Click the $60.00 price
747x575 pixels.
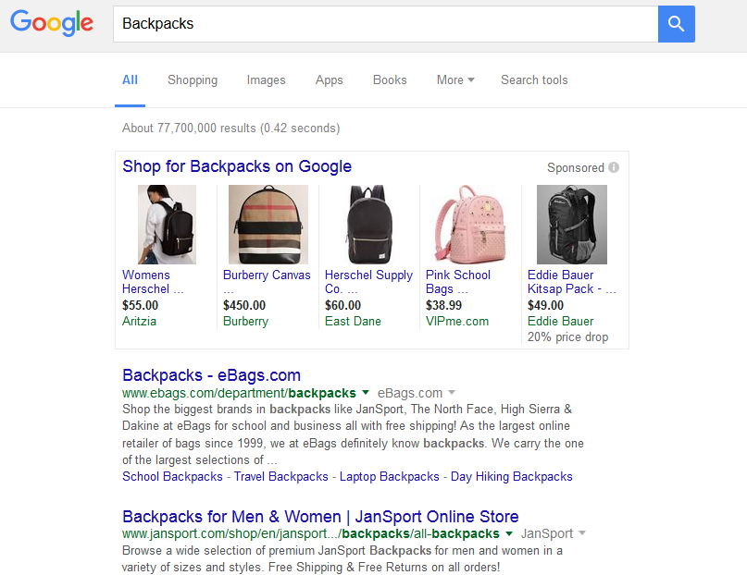(x=342, y=305)
